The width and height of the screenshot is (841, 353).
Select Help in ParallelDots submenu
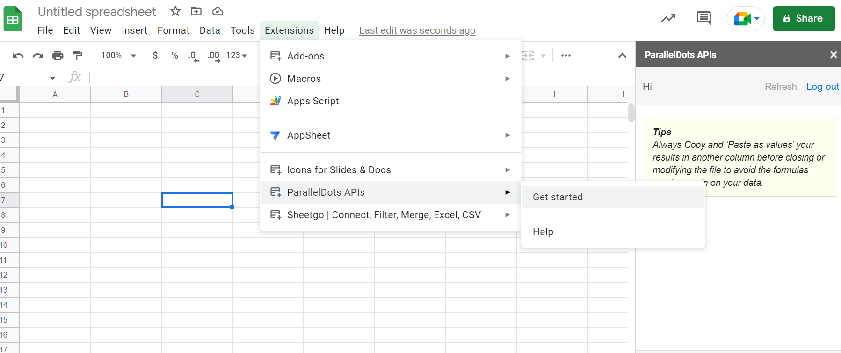[x=613, y=232]
